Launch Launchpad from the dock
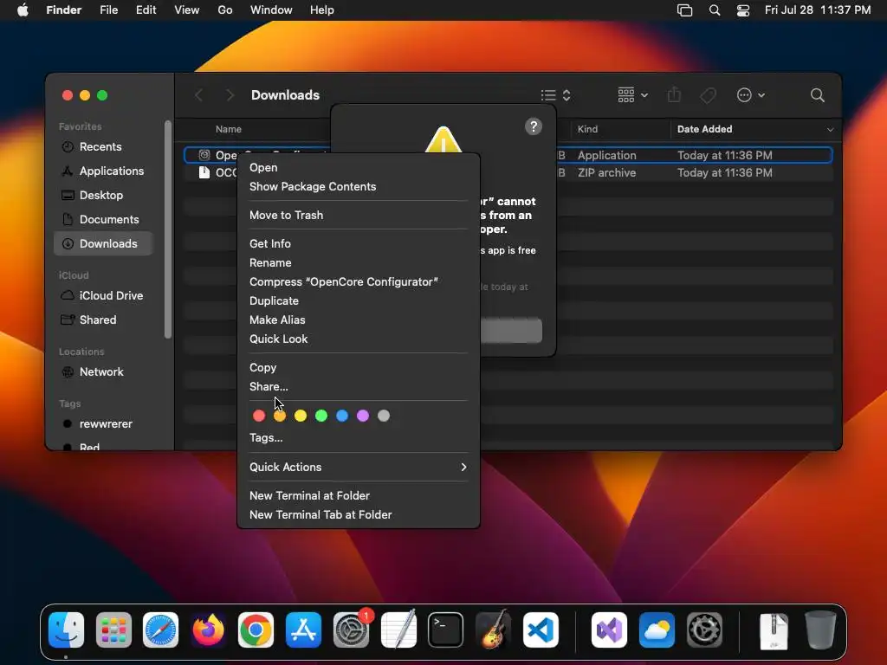The height and width of the screenshot is (665, 887). (113, 630)
